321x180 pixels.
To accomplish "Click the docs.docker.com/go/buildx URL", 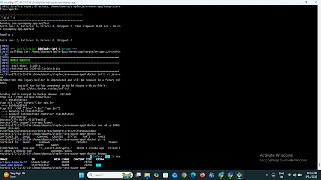I will [43, 88].
